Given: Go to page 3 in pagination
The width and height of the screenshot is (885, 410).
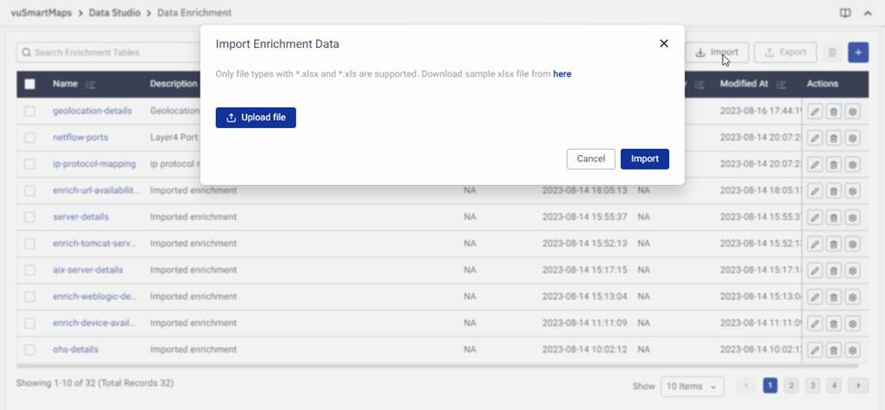Looking at the screenshot, I should [x=813, y=386].
